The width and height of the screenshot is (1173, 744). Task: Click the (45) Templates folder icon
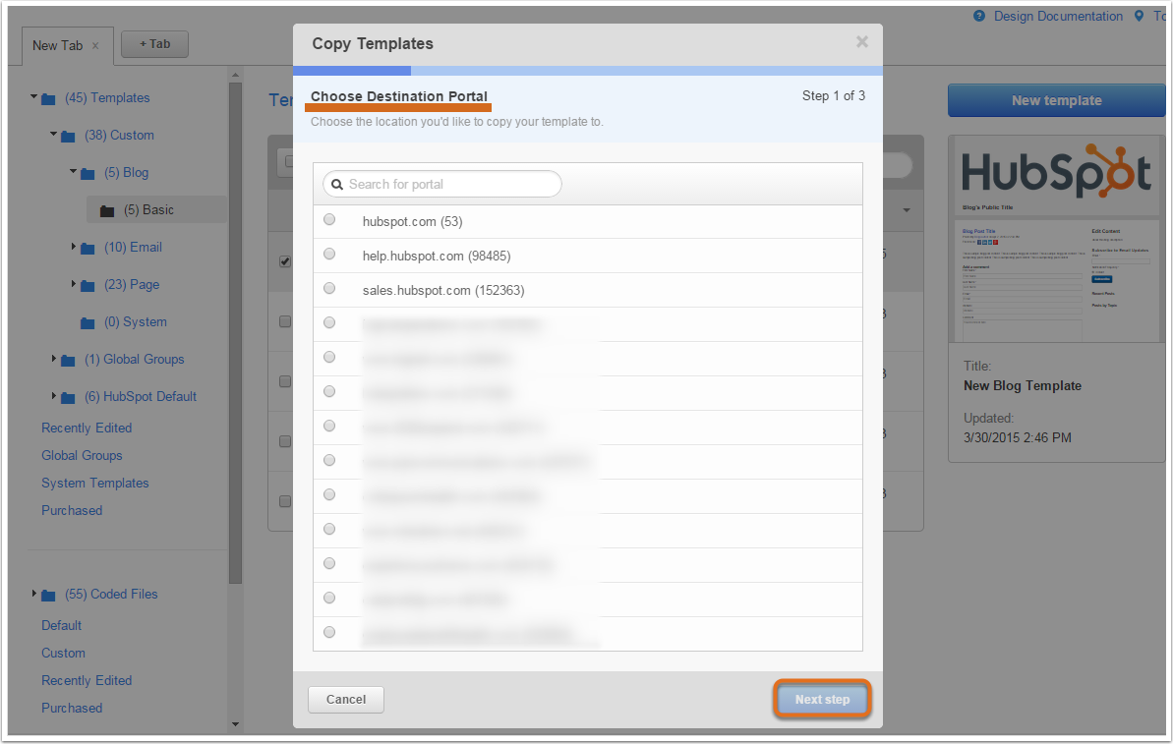(48, 98)
